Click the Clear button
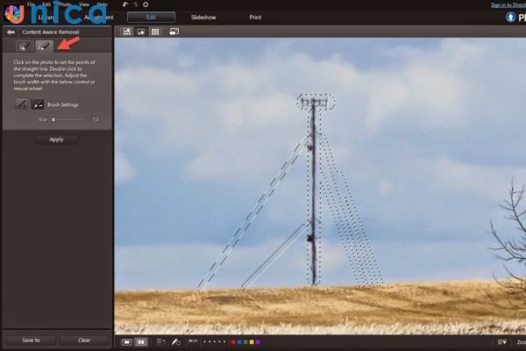This screenshot has height=351, width=526. pos(84,340)
